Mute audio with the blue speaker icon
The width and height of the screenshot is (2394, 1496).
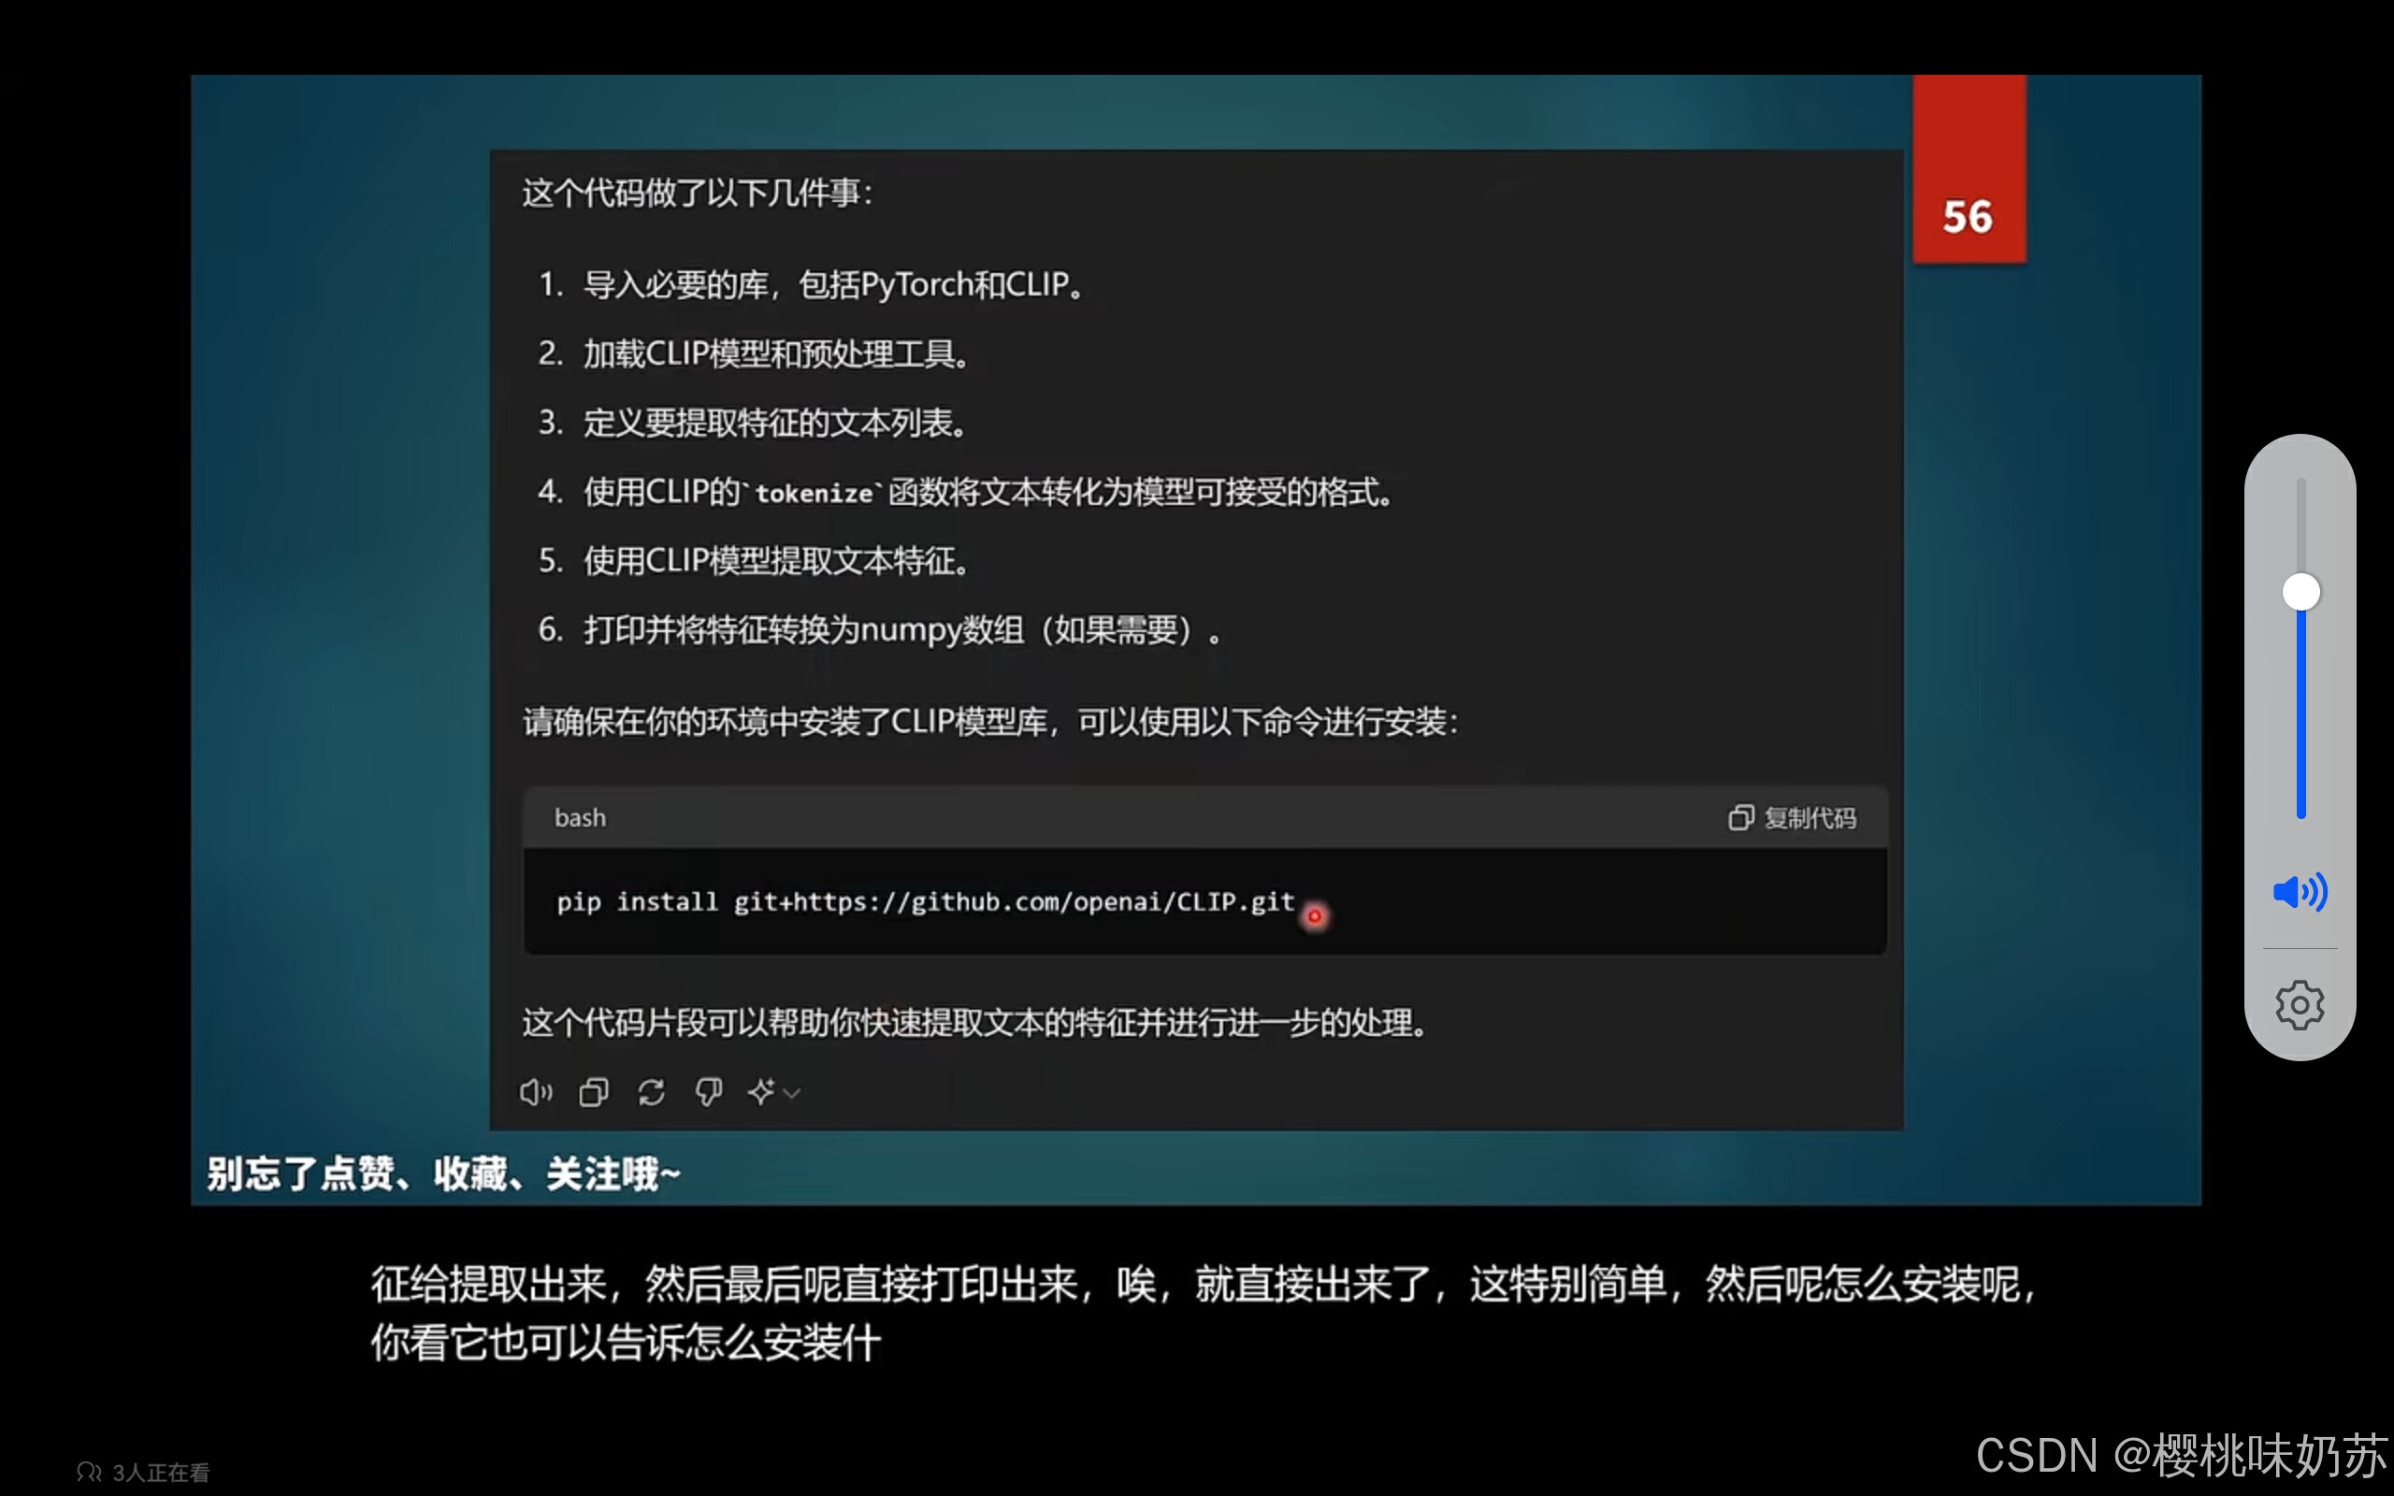click(2299, 892)
